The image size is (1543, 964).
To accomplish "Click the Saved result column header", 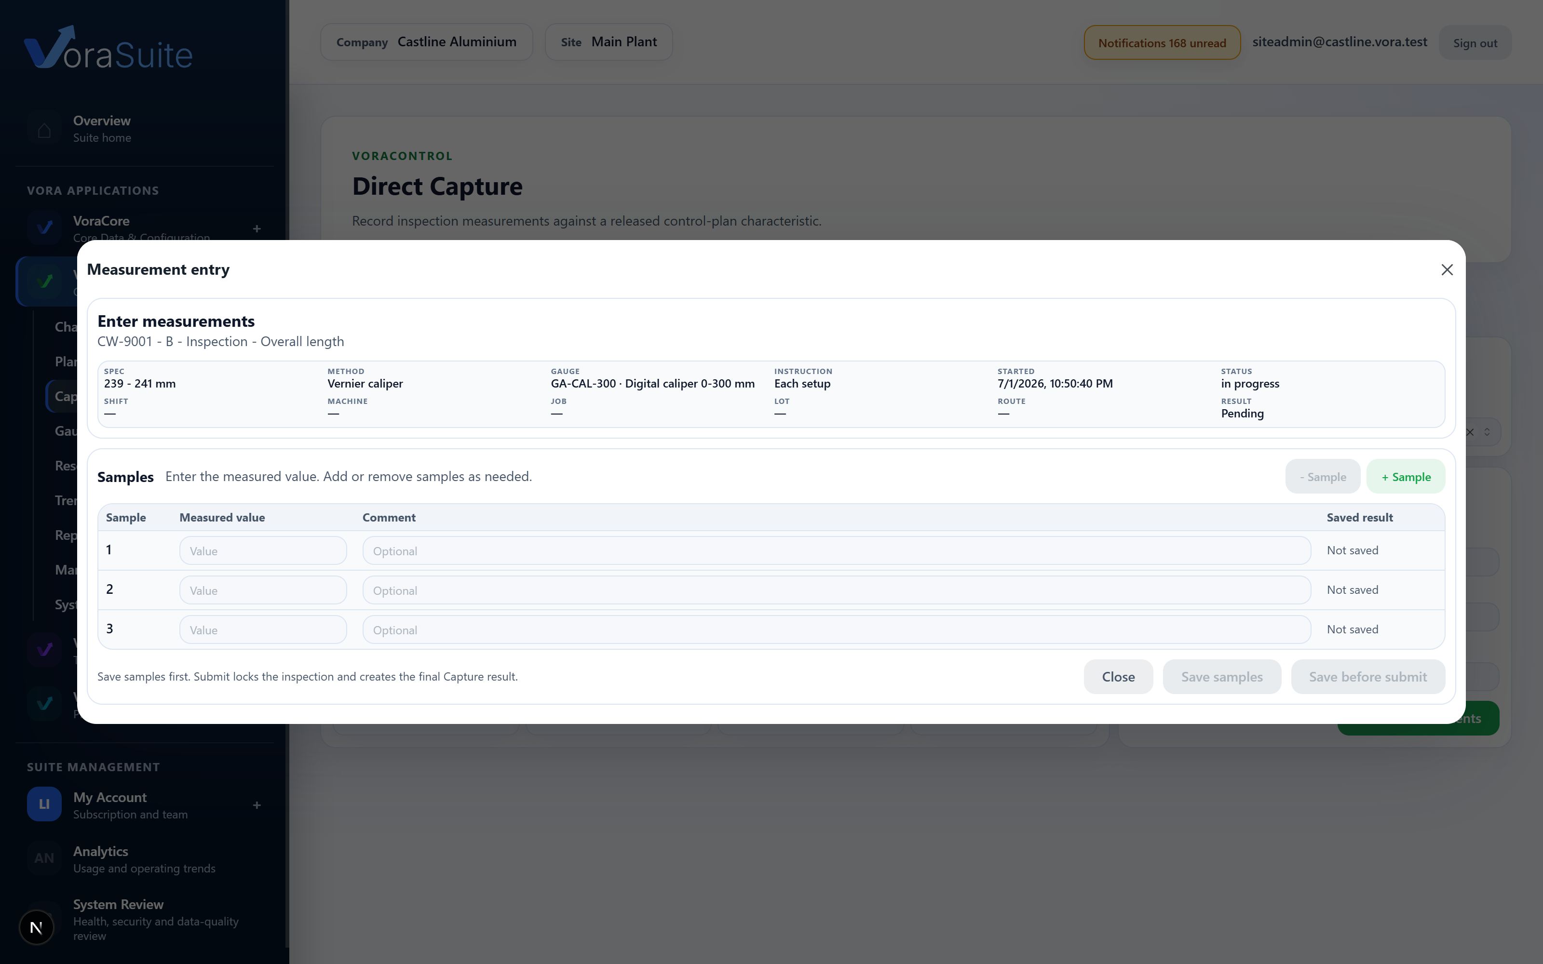I will [x=1360, y=518].
